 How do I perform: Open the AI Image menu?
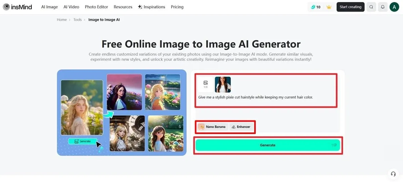(x=49, y=7)
